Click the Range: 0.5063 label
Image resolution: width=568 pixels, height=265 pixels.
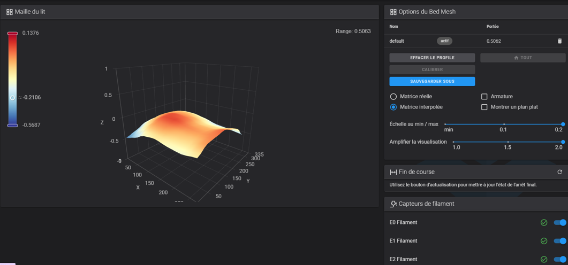coord(353,32)
